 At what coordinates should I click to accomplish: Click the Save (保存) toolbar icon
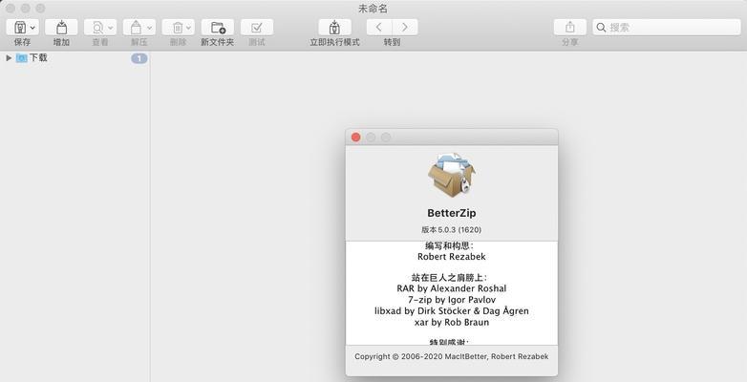pyautogui.click(x=19, y=27)
